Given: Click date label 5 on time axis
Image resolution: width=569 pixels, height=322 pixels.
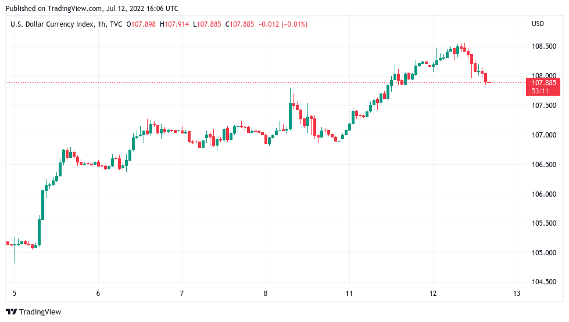Looking at the screenshot, I should click(15, 294).
